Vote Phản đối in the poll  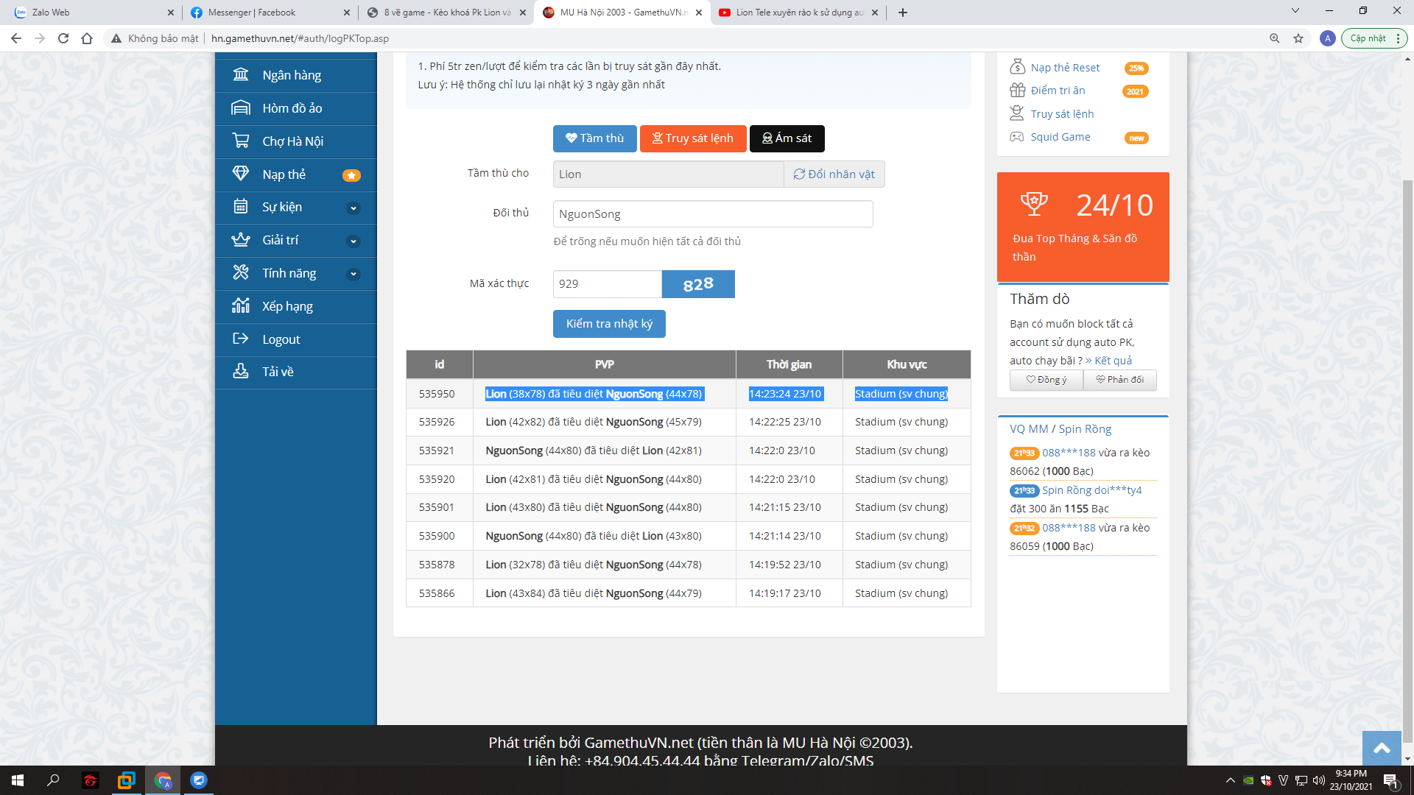tap(1119, 380)
